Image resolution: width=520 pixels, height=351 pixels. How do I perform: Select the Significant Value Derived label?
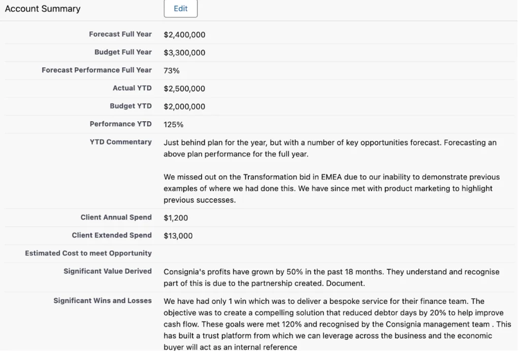108,271
